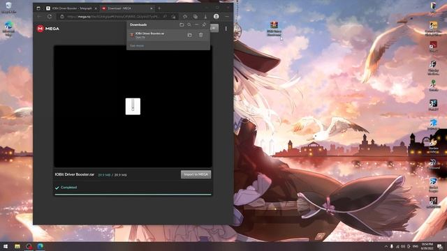The width and height of the screenshot is (447, 251).
Task: Select Microsoft Edge desktop shortcut
Action: coord(8,29)
